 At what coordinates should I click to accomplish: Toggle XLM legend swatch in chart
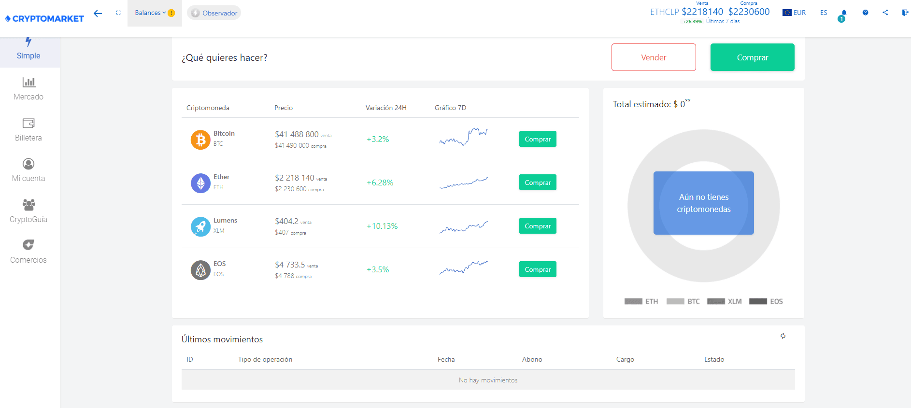(716, 301)
